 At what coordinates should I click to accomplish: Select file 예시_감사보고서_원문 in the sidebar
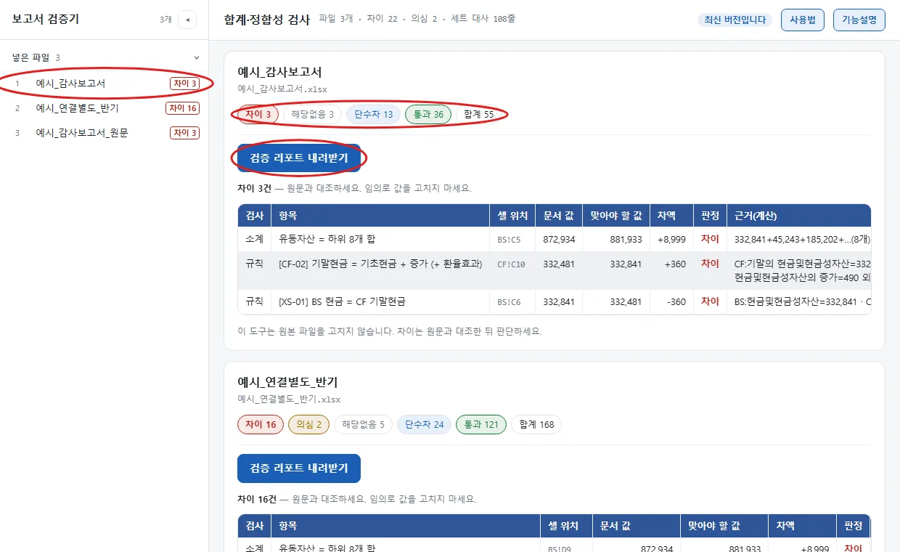tap(105, 133)
